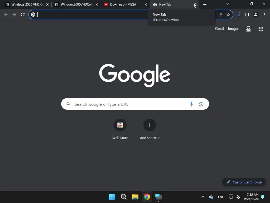
Task: Expand the tab search chevron
Action: tap(228, 4)
